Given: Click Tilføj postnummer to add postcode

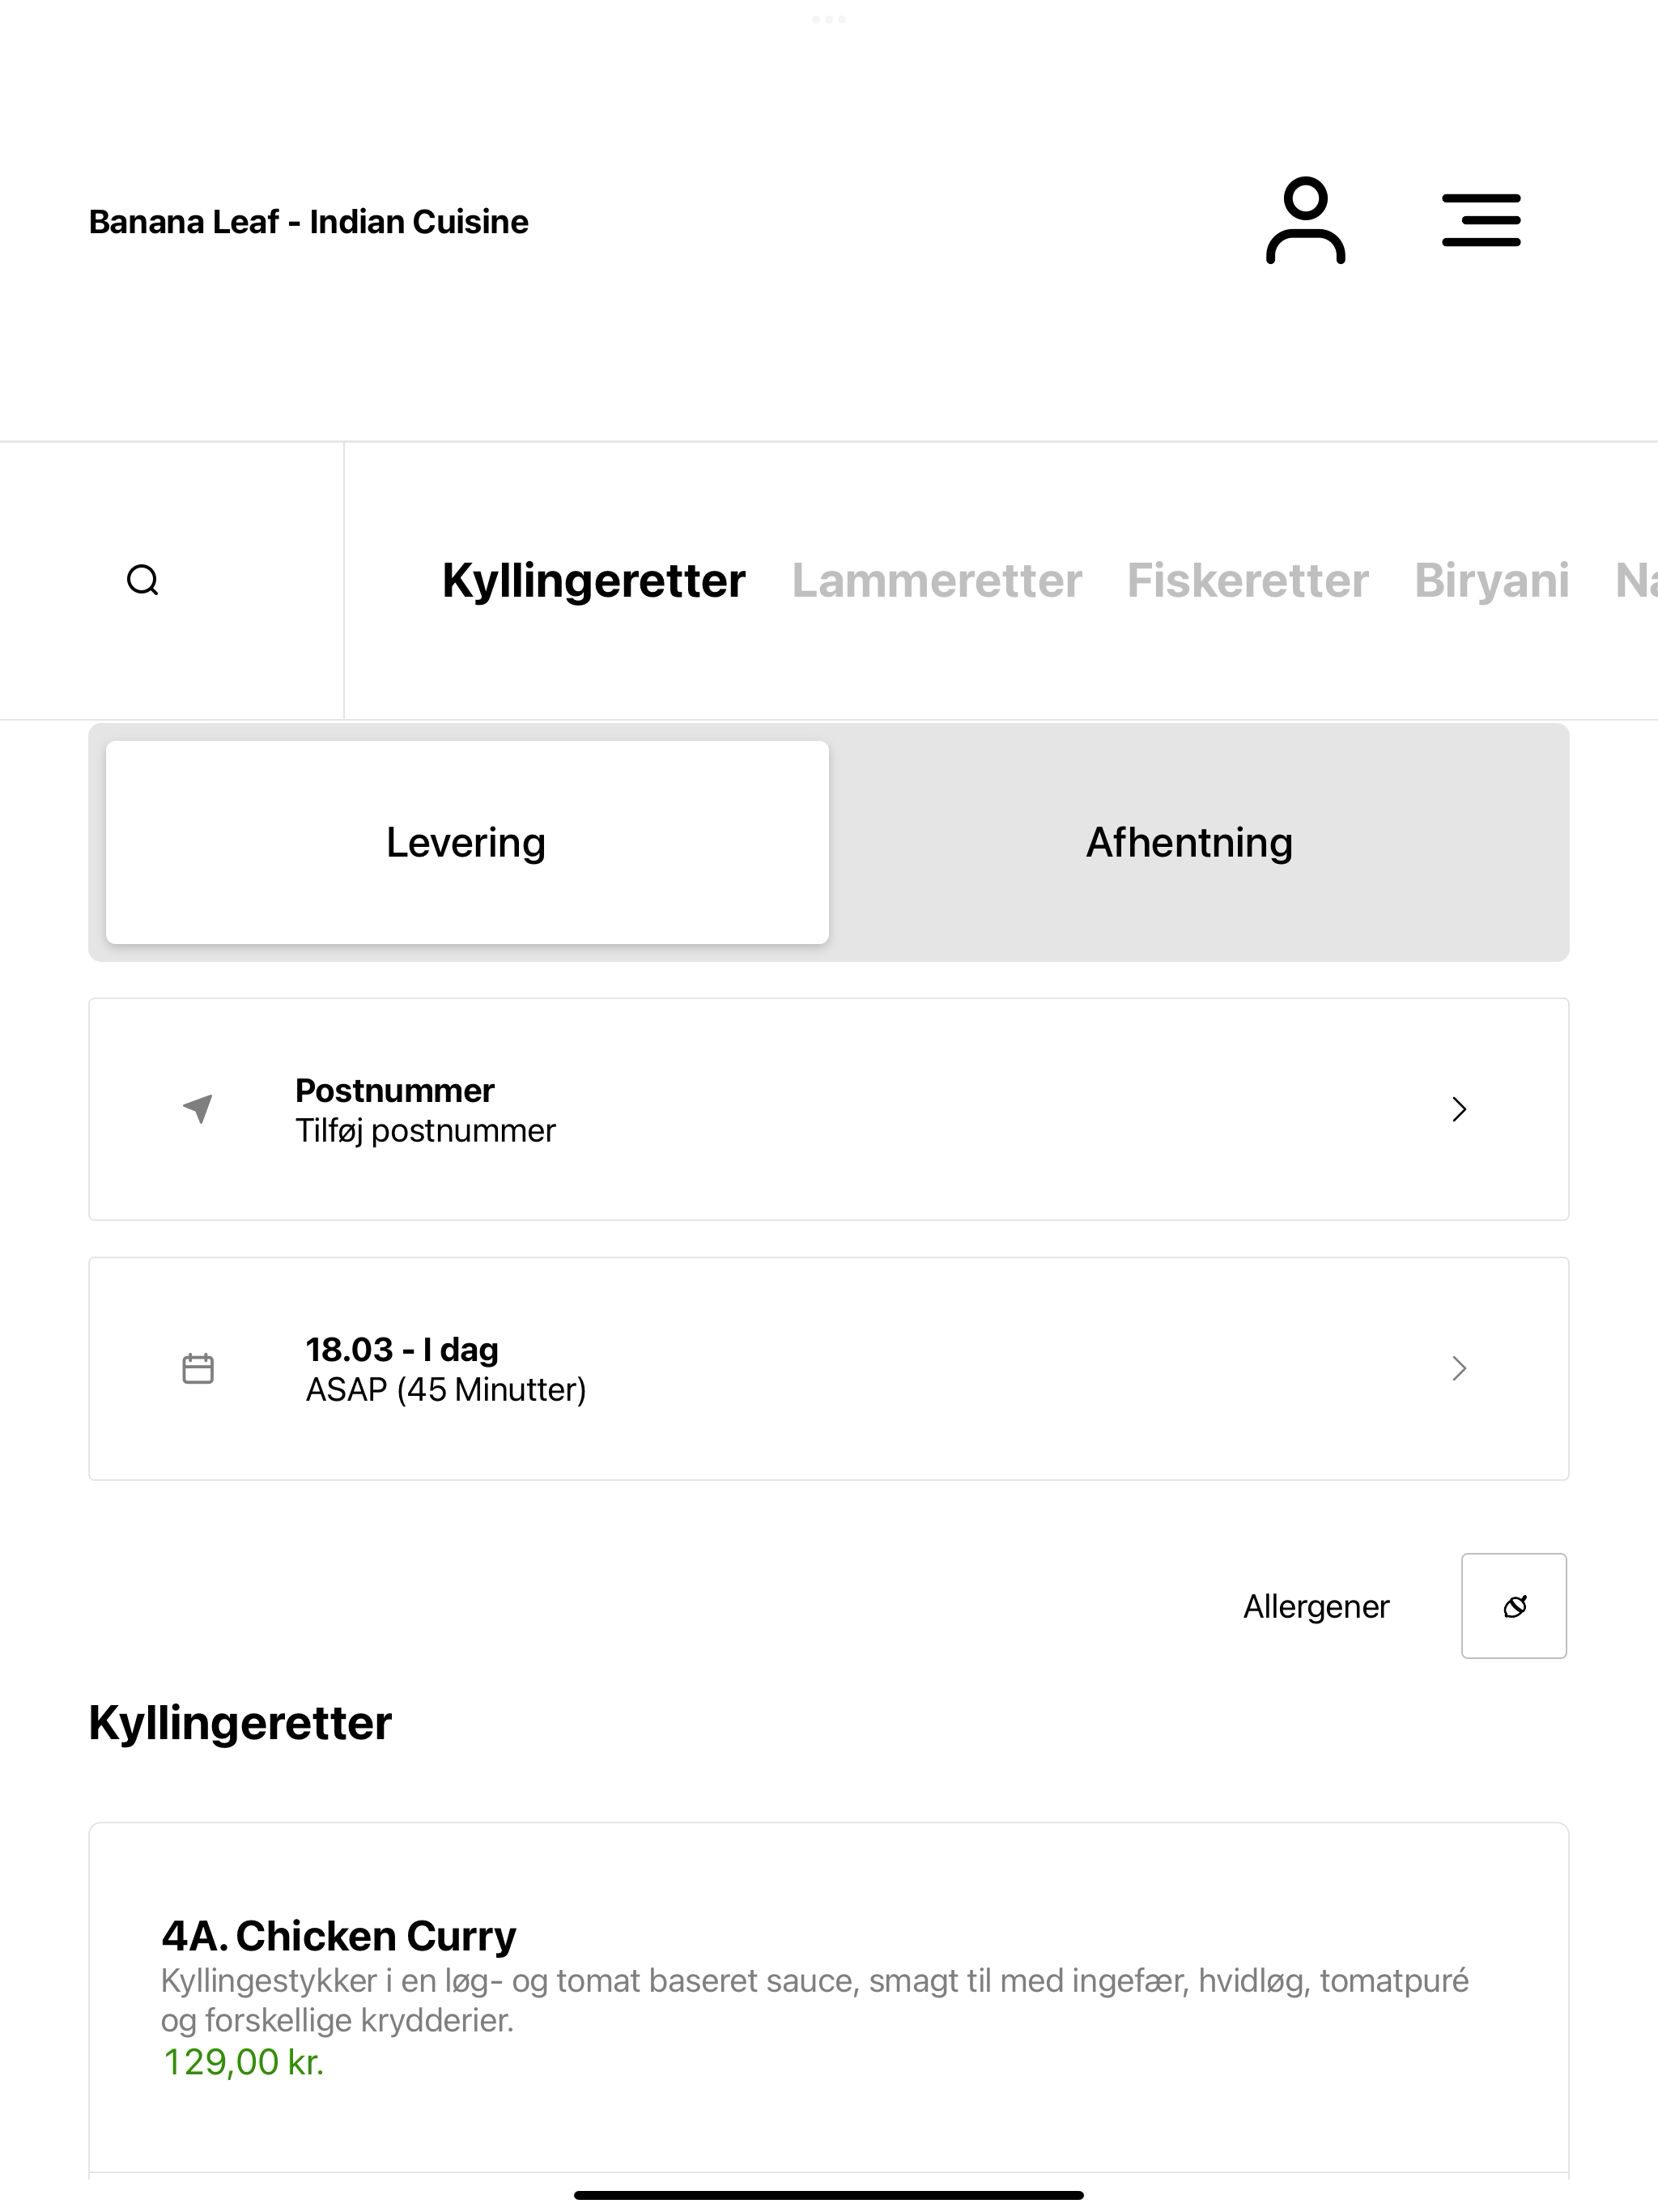Looking at the screenshot, I should point(425,1130).
